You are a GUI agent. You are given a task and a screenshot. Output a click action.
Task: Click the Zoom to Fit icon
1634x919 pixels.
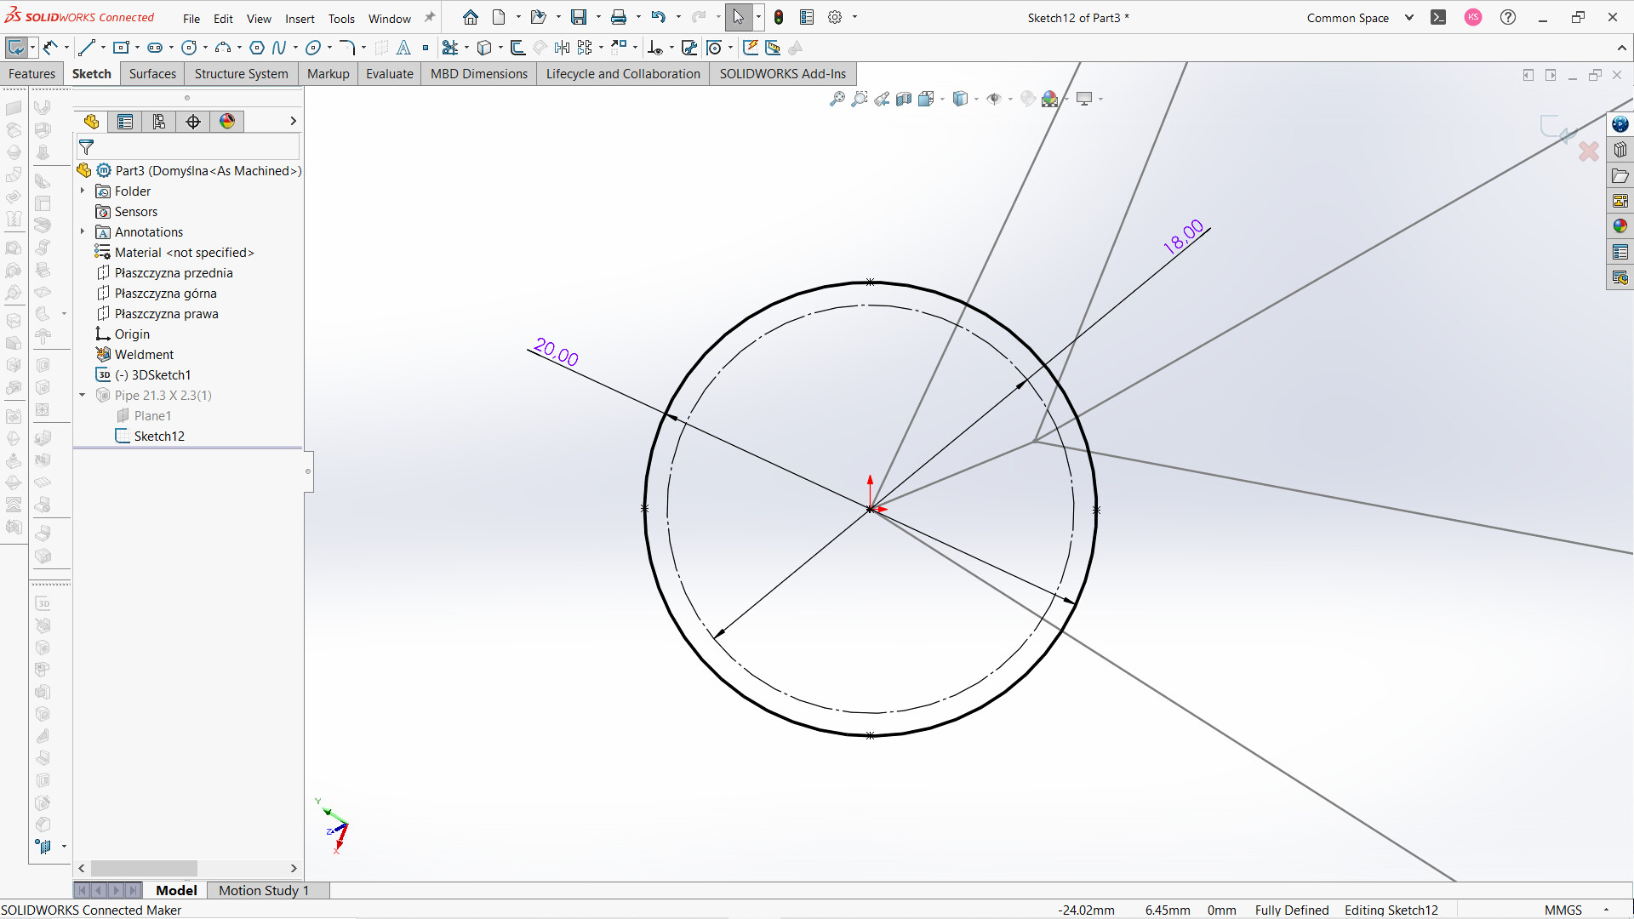click(837, 99)
